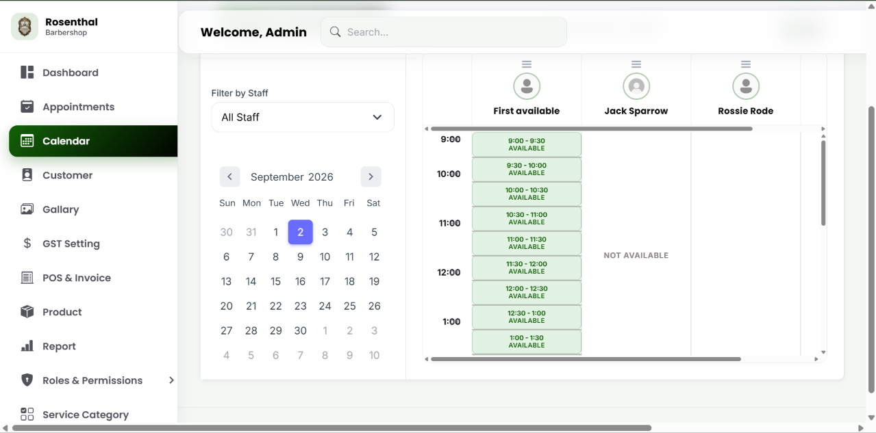Open the Filter by Staff dropdown
The image size is (876, 433).
coord(303,117)
